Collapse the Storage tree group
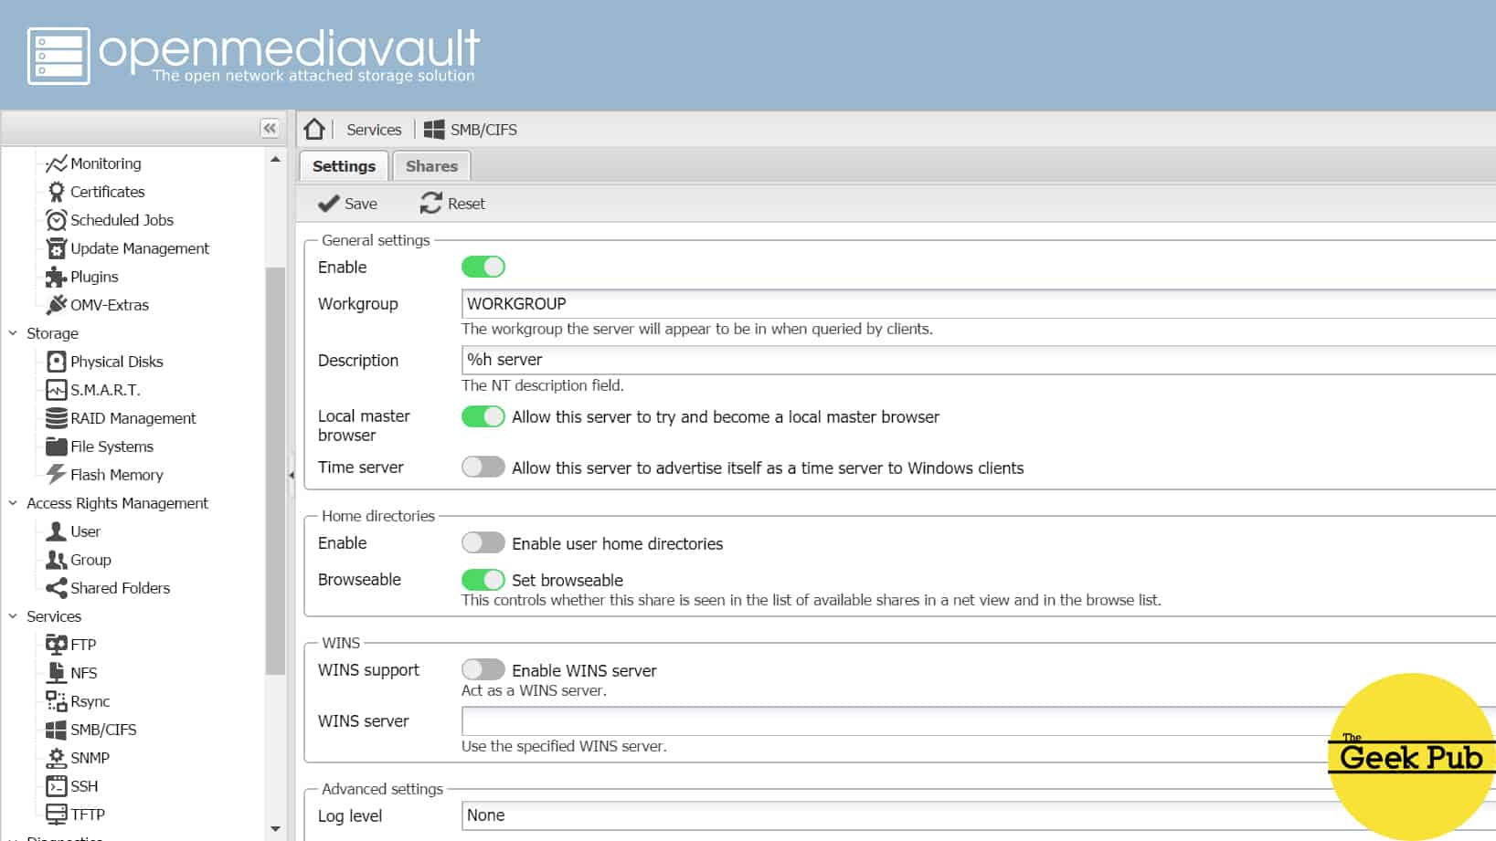The height and width of the screenshot is (841, 1496). tap(13, 333)
